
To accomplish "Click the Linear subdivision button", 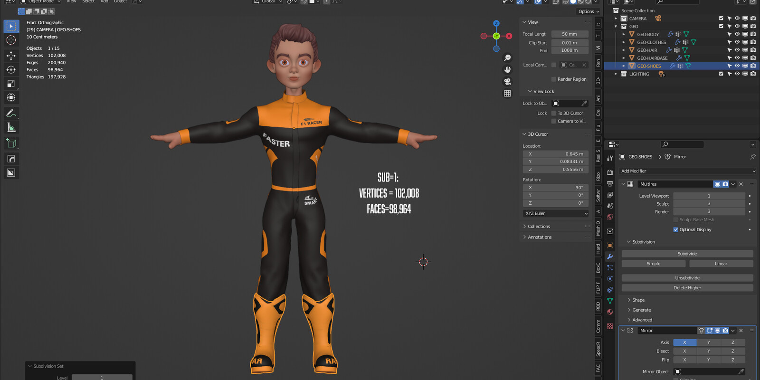I will (721, 264).
